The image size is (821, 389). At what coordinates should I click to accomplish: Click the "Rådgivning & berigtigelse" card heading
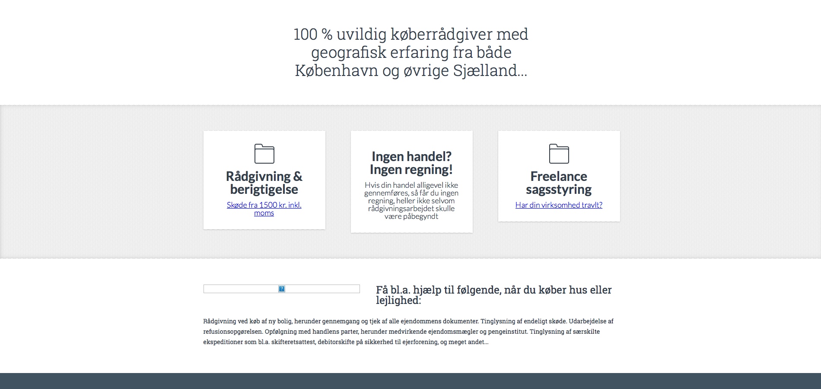point(264,183)
